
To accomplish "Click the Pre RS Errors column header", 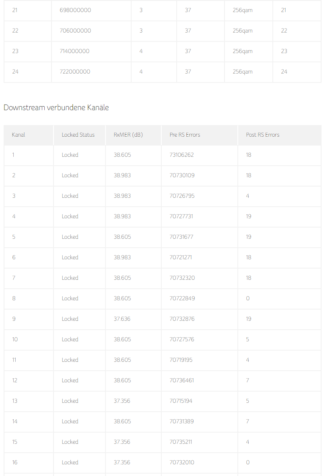I will pos(185,135).
